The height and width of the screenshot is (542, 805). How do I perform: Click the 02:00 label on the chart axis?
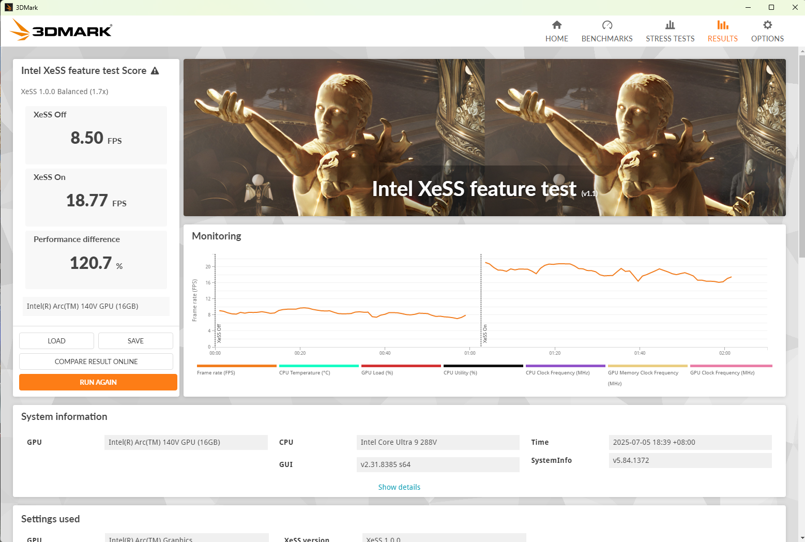(725, 353)
